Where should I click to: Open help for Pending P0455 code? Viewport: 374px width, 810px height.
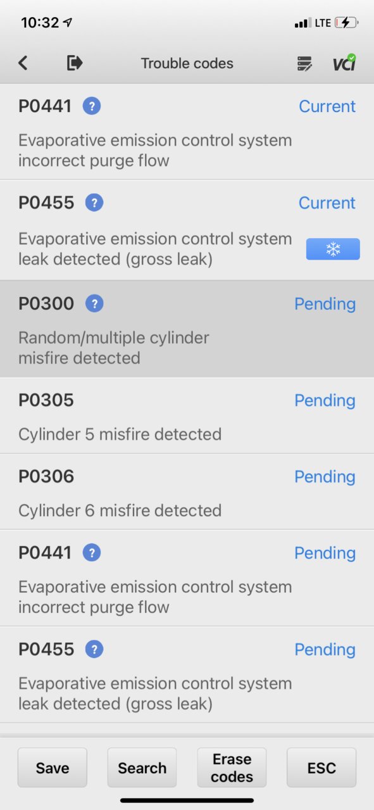pos(94,649)
